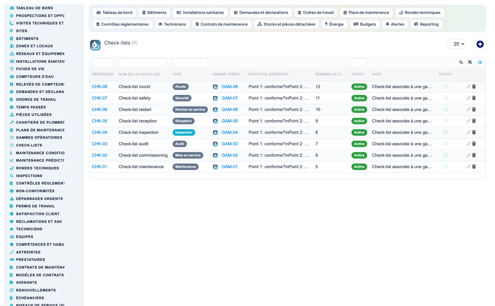Viewport: 495px width, 306px height.
Task: Open the 20 rows per page dropdown
Action: [456, 44]
